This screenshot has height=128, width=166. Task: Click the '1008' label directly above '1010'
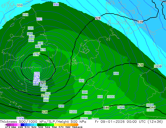150,105
